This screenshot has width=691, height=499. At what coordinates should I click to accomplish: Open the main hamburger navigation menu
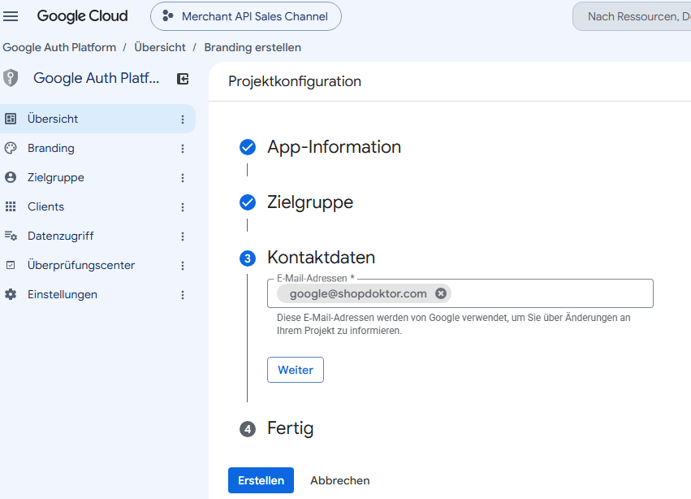click(11, 16)
